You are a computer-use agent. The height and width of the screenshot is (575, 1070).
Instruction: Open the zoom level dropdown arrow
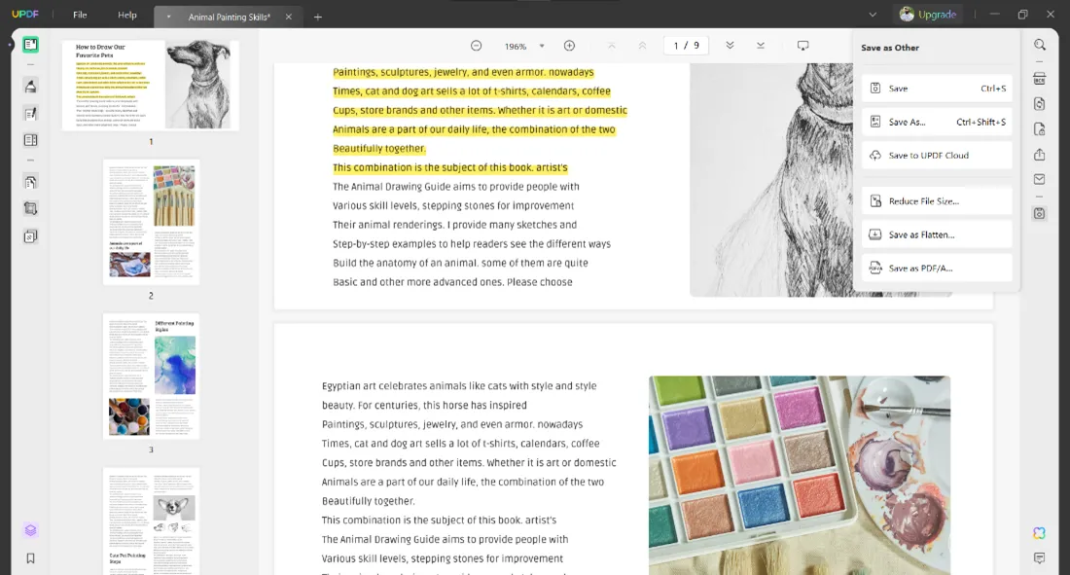pyautogui.click(x=542, y=46)
